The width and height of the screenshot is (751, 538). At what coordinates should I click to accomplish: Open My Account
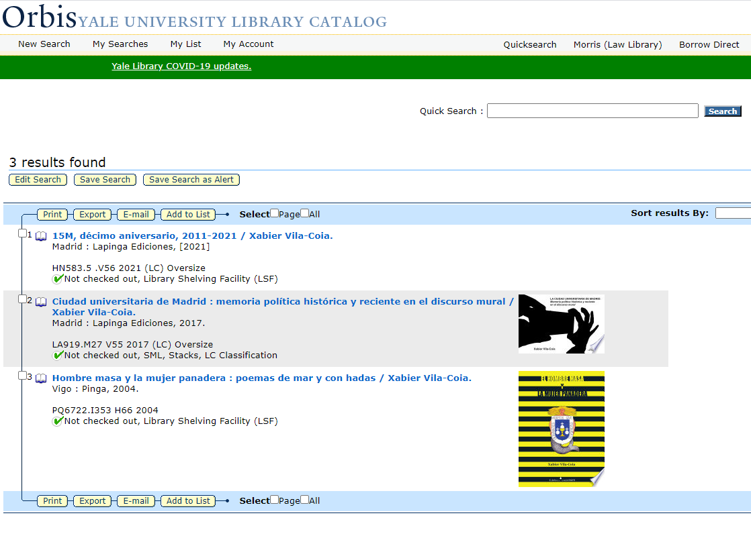tap(249, 44)
